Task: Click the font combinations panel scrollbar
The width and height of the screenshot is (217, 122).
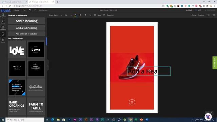Action: [46, 41]
